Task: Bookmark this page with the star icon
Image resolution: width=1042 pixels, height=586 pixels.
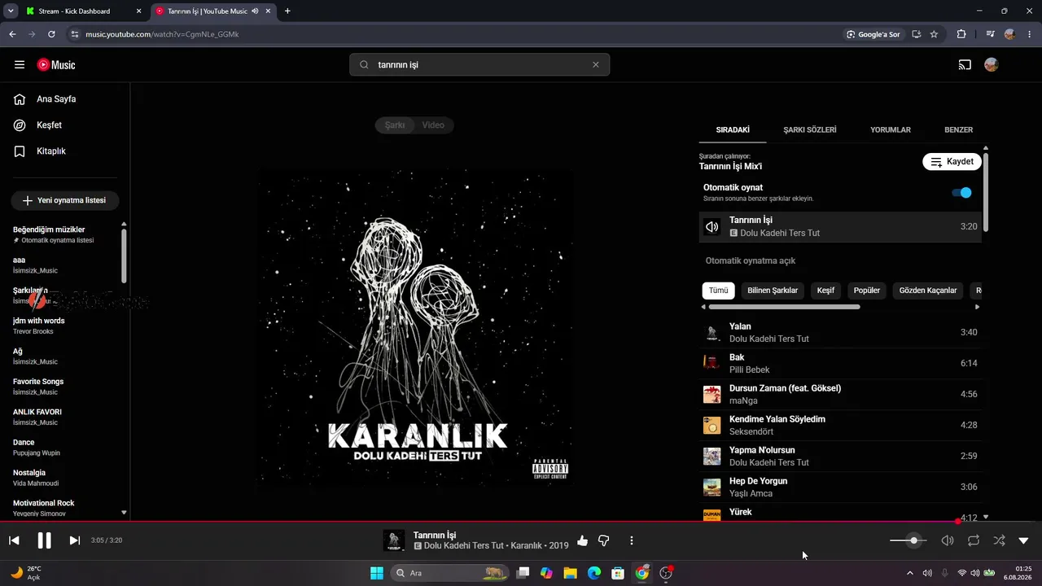Action: pyautogui.click(x=934, y=34)
